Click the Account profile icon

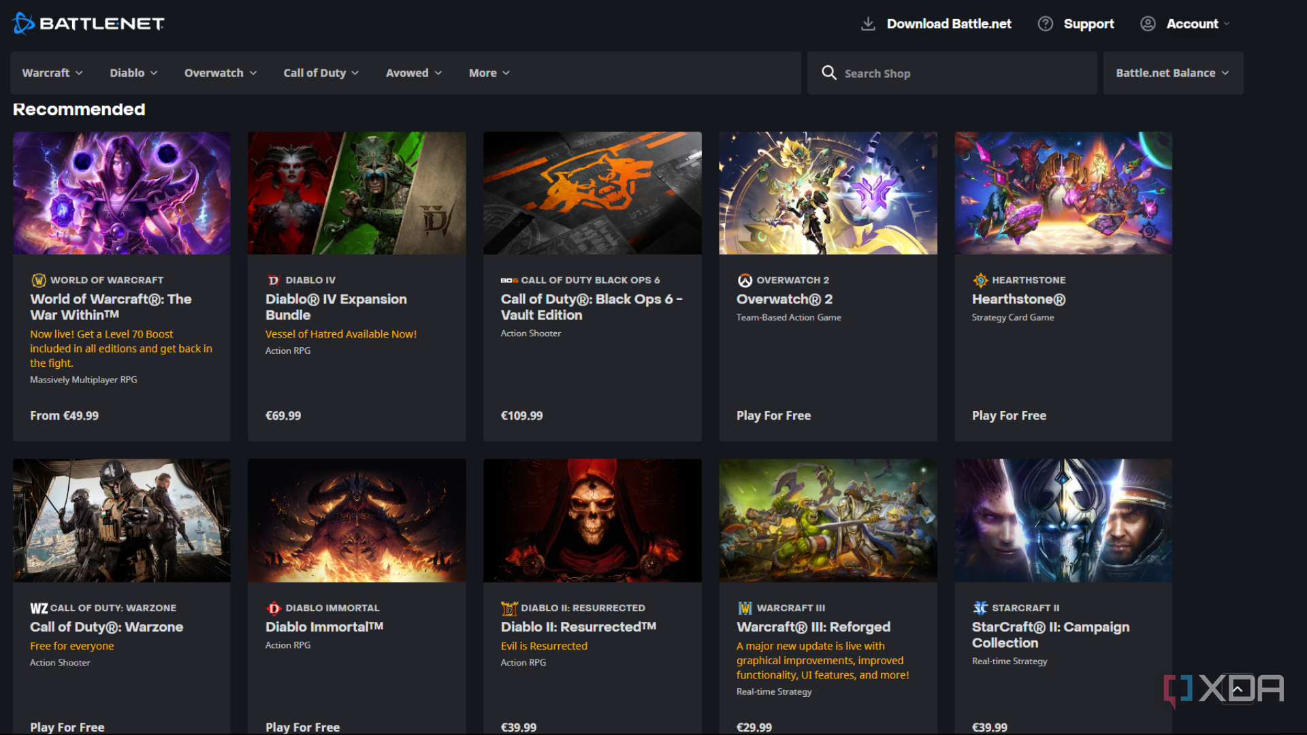coord(1148,24)
